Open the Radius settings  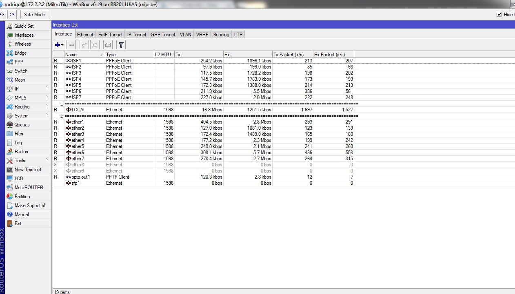click(x=28, y=152)
